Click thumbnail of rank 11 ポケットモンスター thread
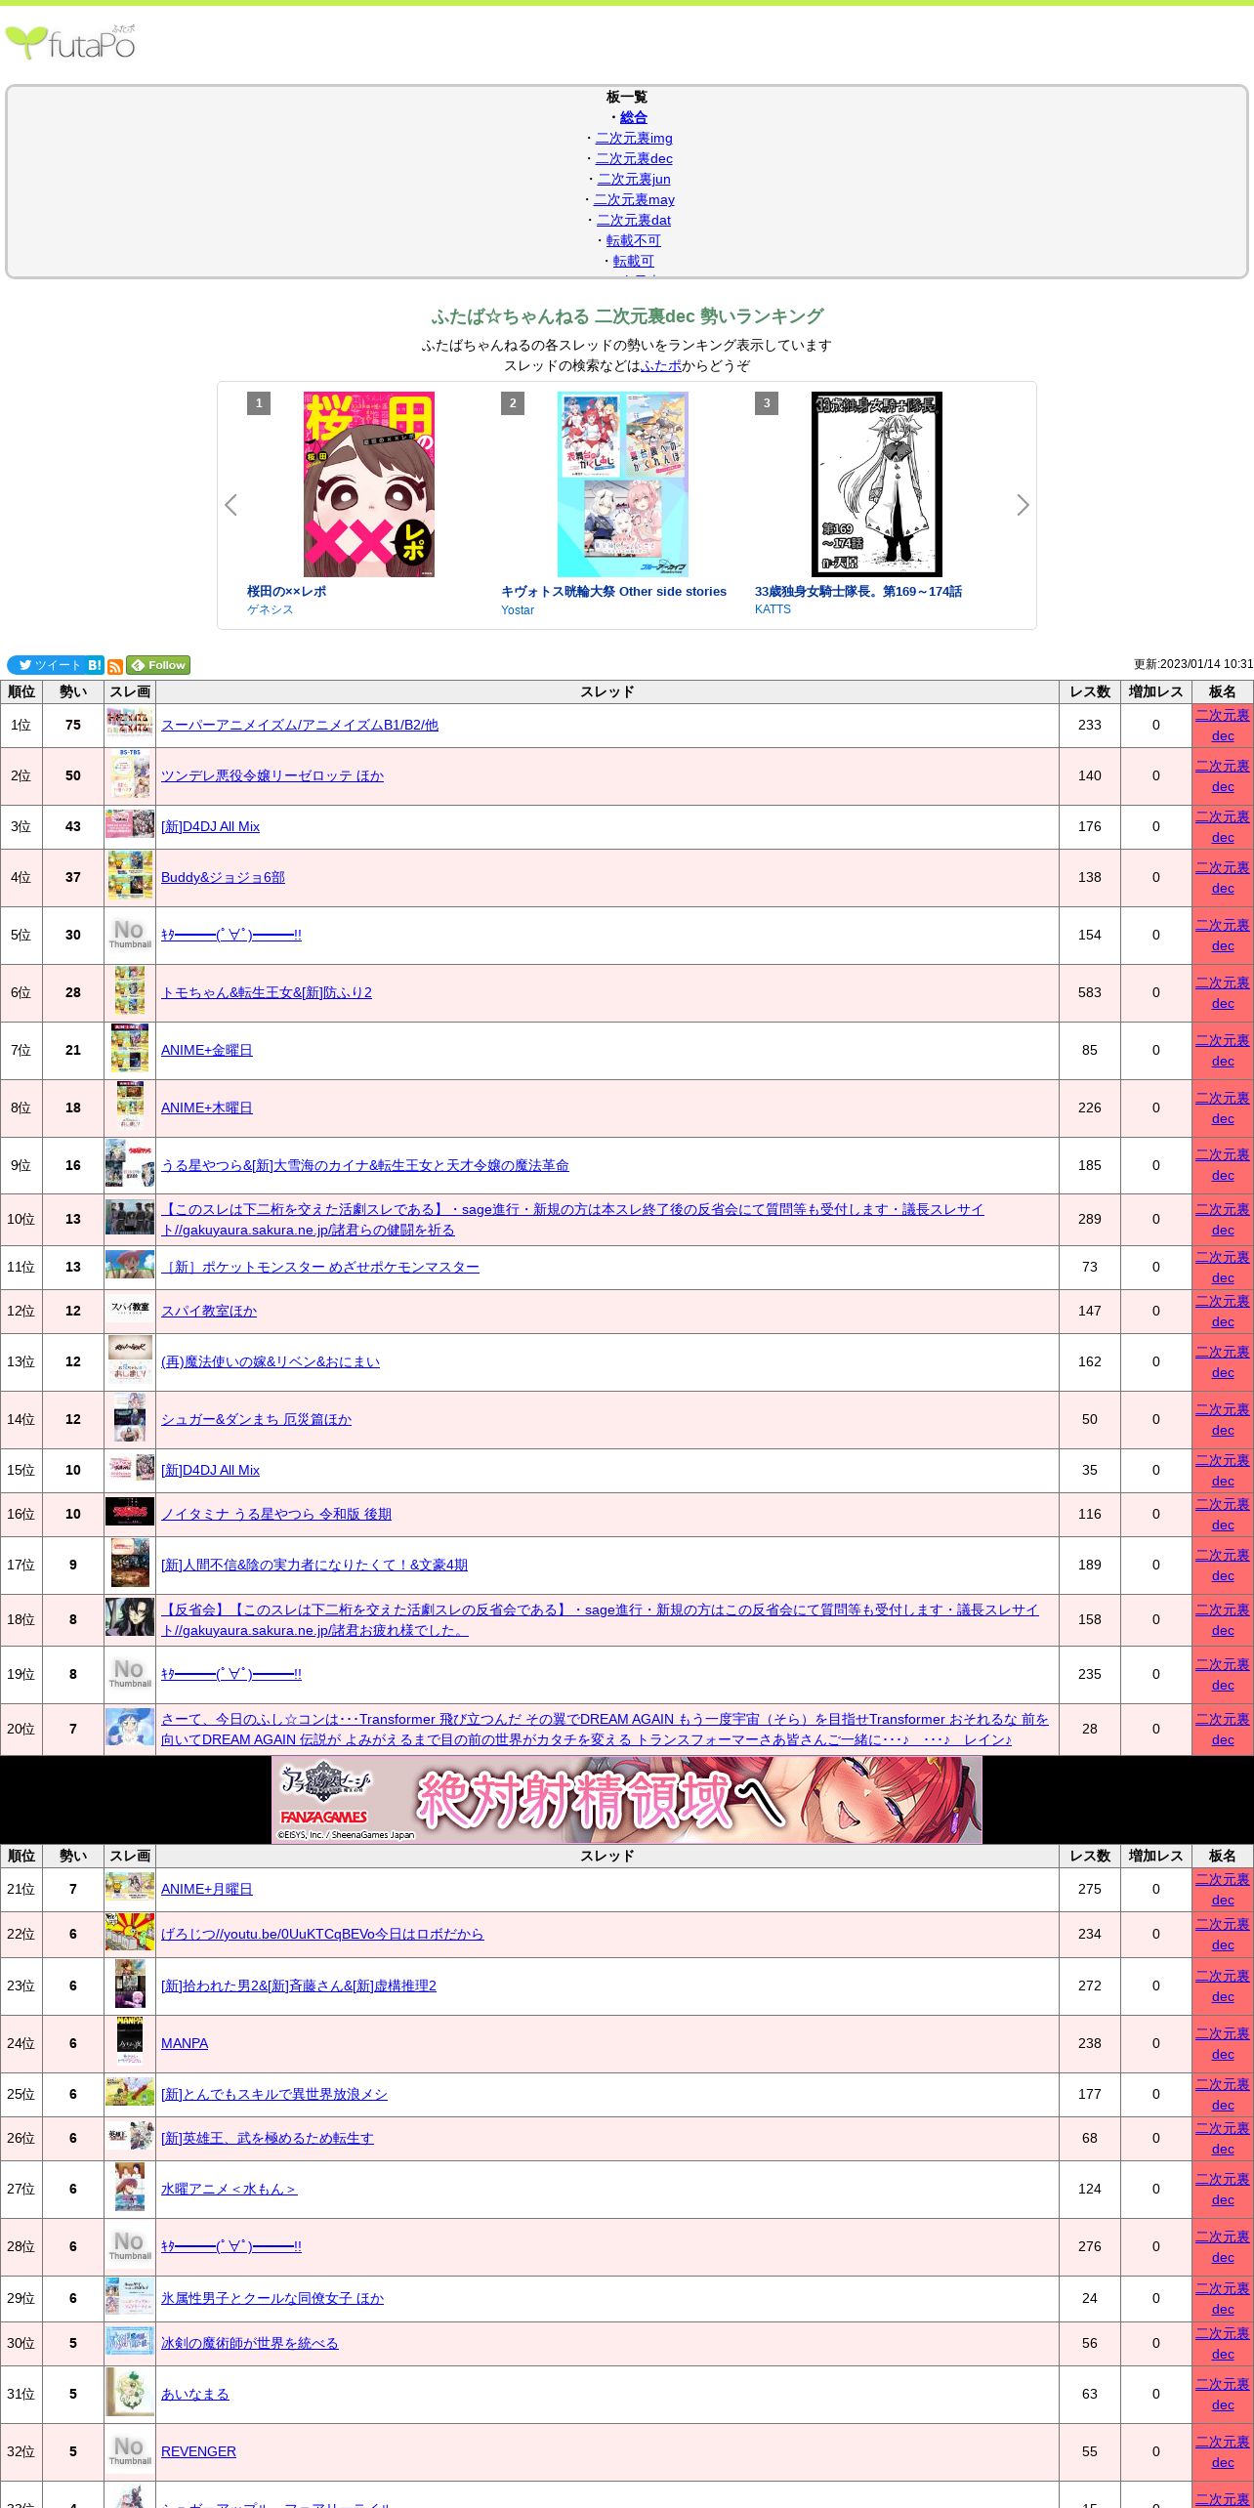This screenshot has height=2508, width=1254. [130, 1265]
